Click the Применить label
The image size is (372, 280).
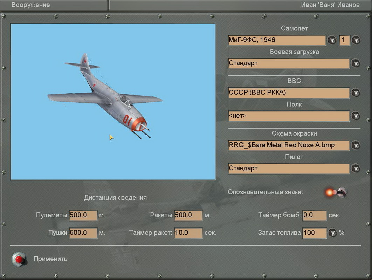click(50, 259)
